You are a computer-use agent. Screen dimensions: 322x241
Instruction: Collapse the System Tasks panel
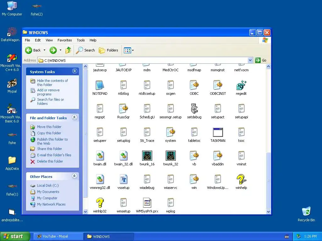(75, 71)
